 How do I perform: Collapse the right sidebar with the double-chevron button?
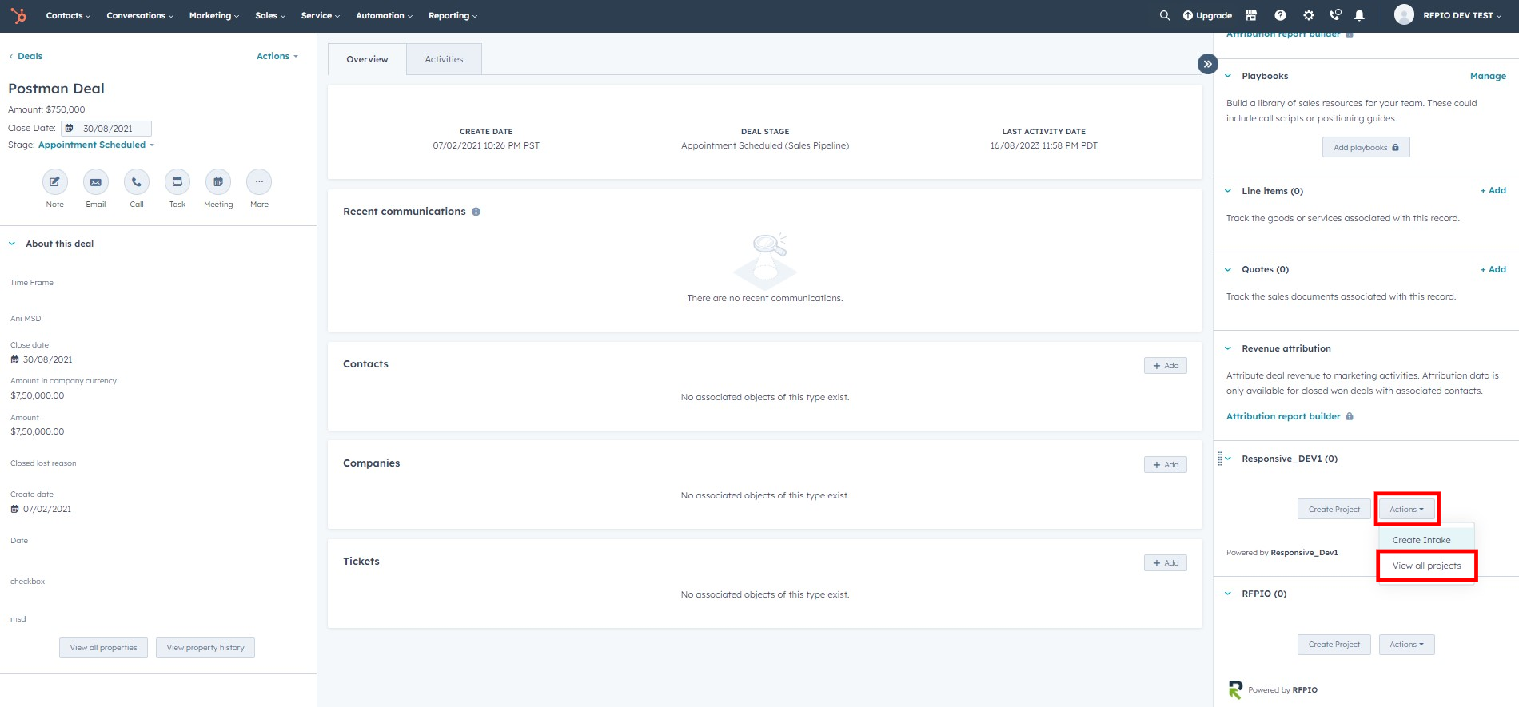[1207, 64]
